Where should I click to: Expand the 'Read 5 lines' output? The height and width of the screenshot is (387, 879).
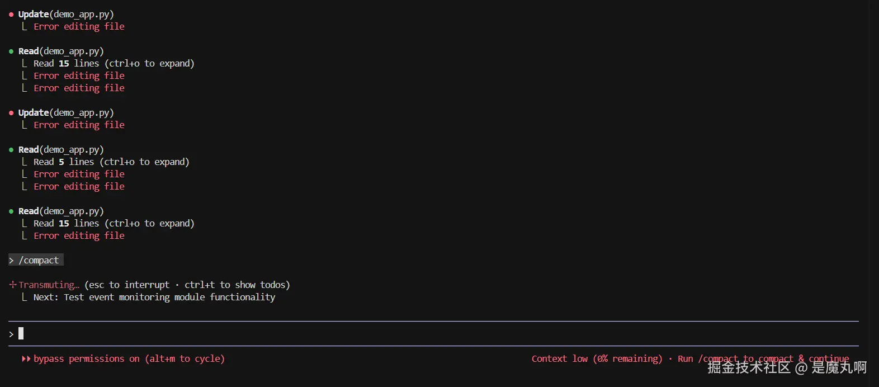coord(111,162)
